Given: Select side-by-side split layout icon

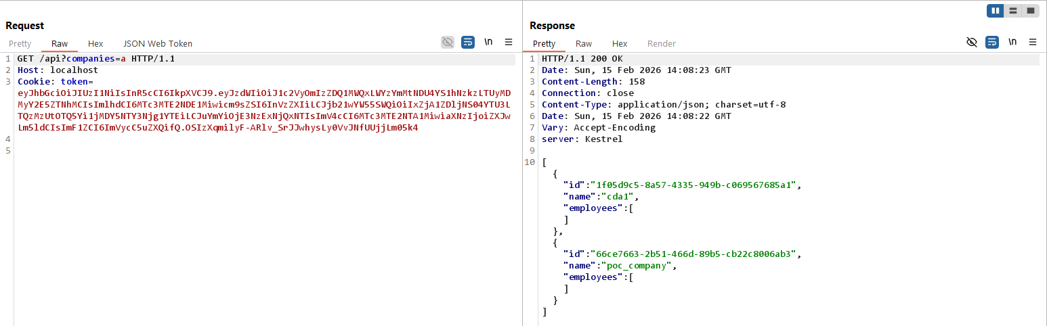Looking at the screenshot, I should coord(996,11).
